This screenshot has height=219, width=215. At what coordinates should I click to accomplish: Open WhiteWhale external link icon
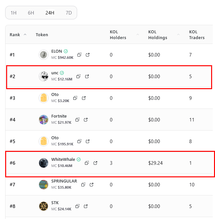[95, 163]
